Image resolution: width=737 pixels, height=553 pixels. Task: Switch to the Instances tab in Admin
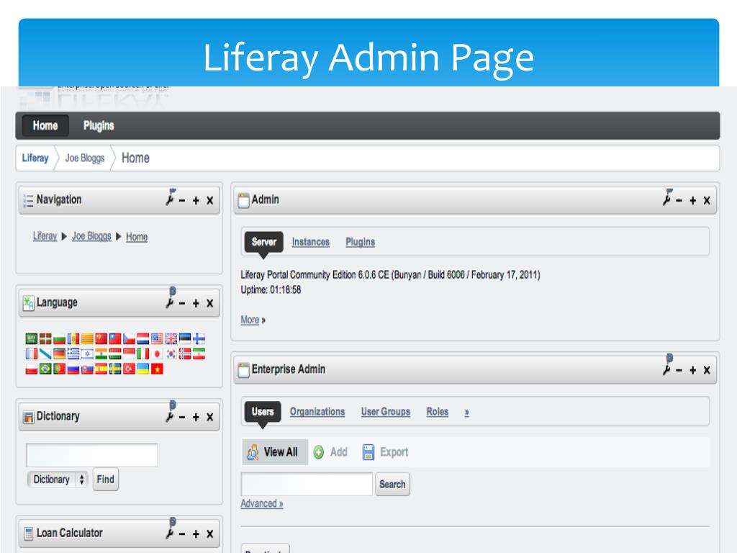click(x=311, y=242)
